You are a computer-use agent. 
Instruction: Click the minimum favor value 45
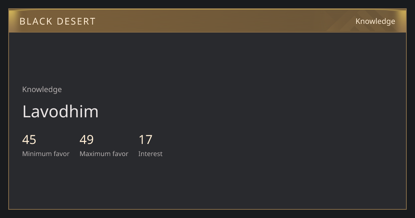29,140
